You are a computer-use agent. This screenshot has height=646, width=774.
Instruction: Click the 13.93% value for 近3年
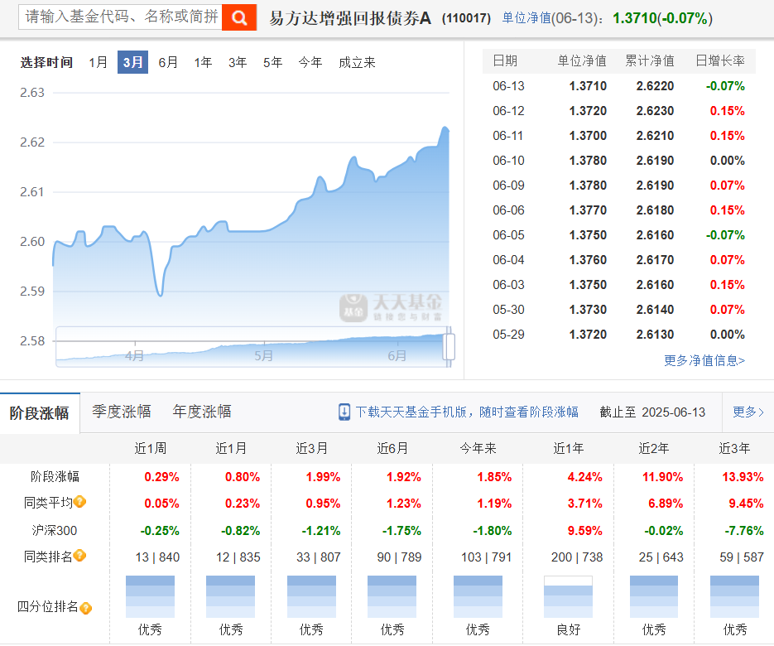pos(743,476)
